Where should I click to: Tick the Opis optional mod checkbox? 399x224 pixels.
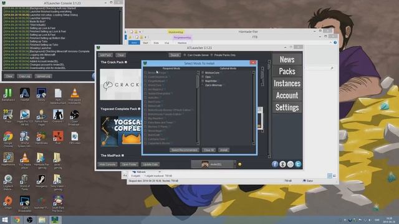pyautogui.click(x=203, y=77)
